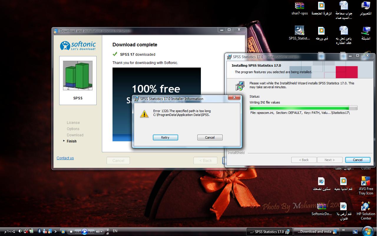Play media from the taskbar player
377x236 pixels.
(84, 232)
